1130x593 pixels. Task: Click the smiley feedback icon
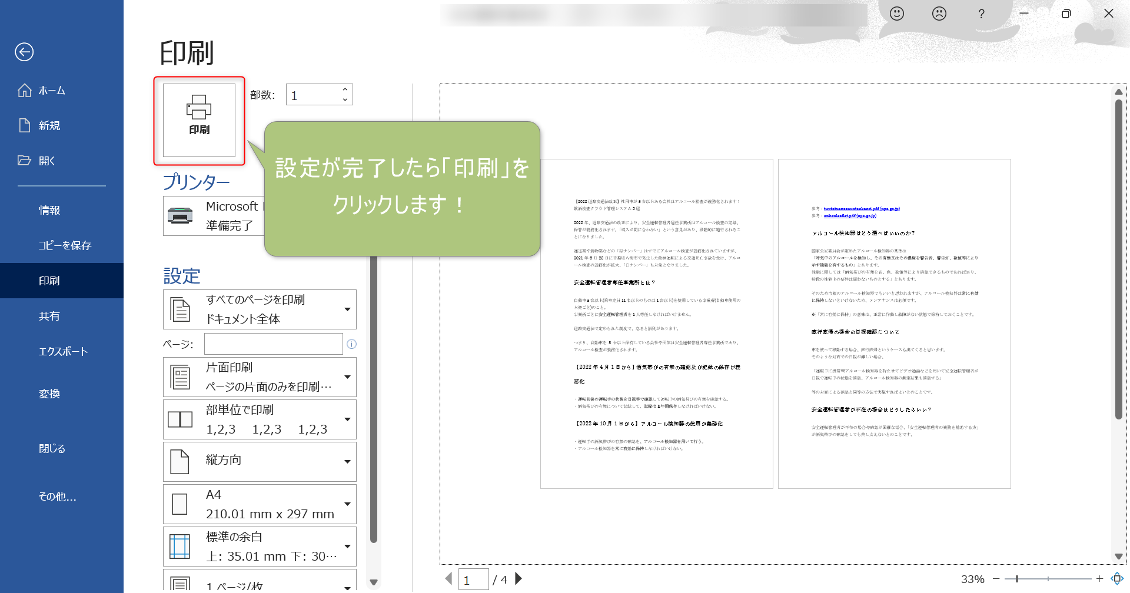pos(897,13)
